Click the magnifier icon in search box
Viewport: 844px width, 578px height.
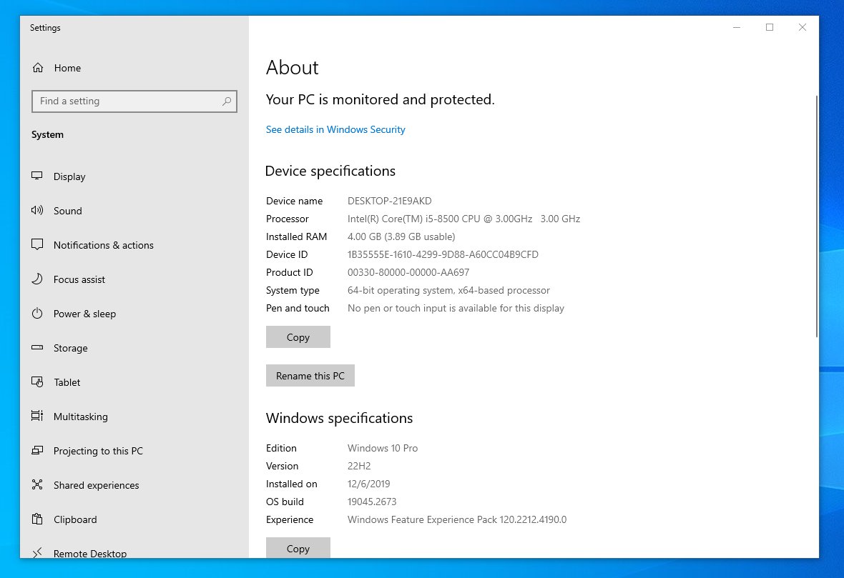(x=227, y=101)
